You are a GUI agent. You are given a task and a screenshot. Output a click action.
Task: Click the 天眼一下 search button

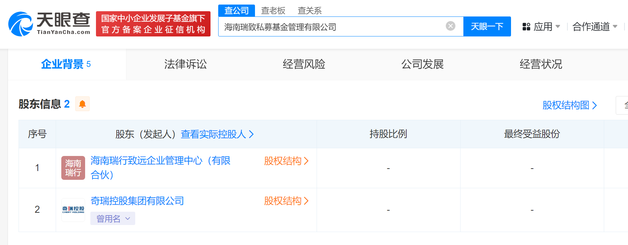(487, 26)
